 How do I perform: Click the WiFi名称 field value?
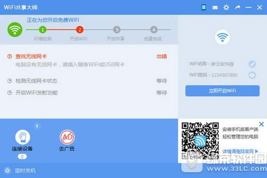point(222,64)
